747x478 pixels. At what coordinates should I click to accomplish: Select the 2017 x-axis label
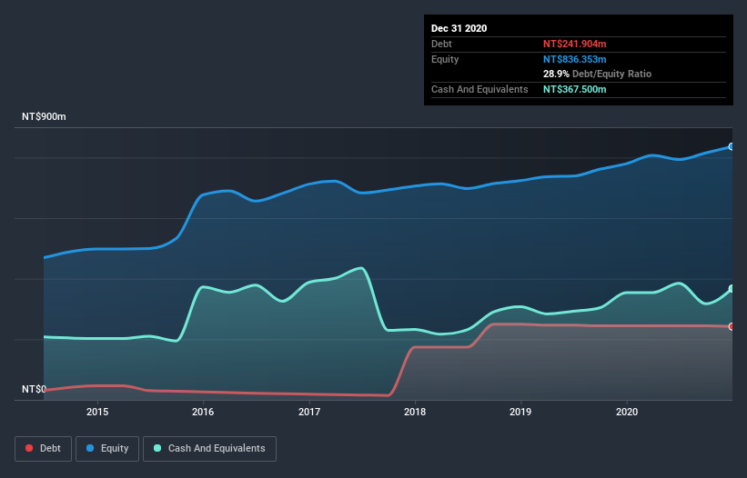(309, 412)
